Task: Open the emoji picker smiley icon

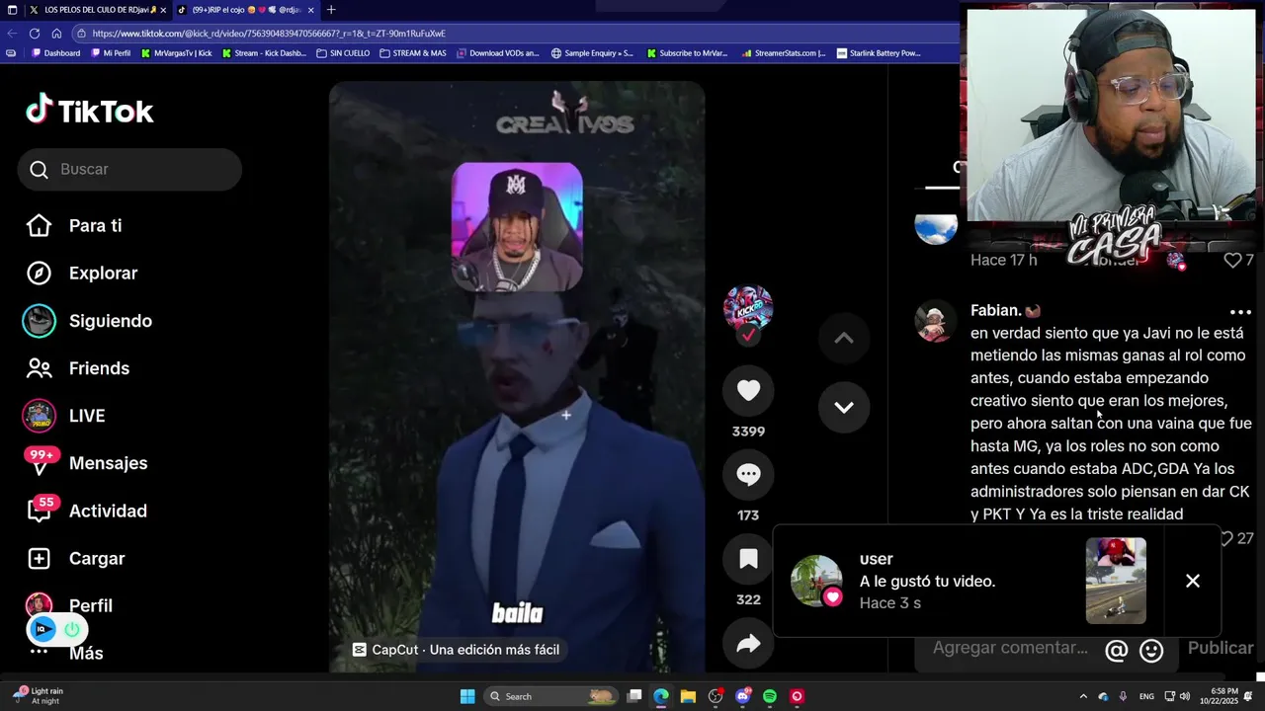Action: click(x=1151, y=650)
